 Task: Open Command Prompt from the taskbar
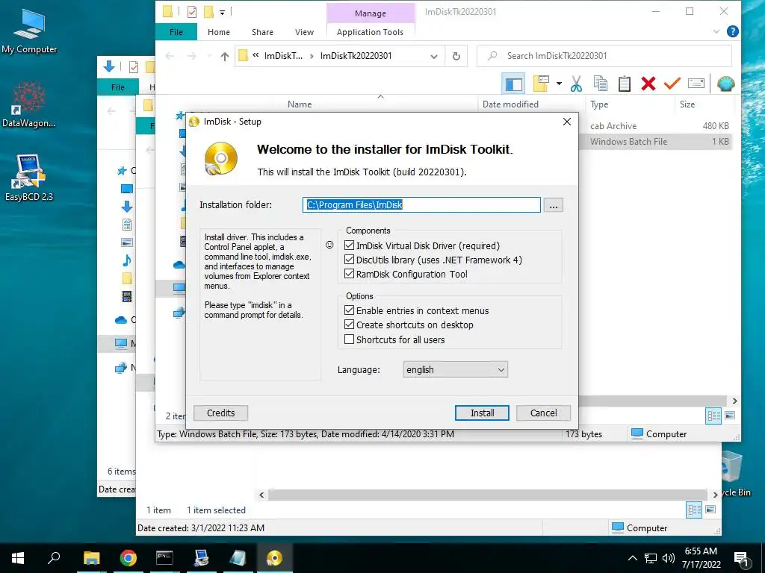point(164,558)
